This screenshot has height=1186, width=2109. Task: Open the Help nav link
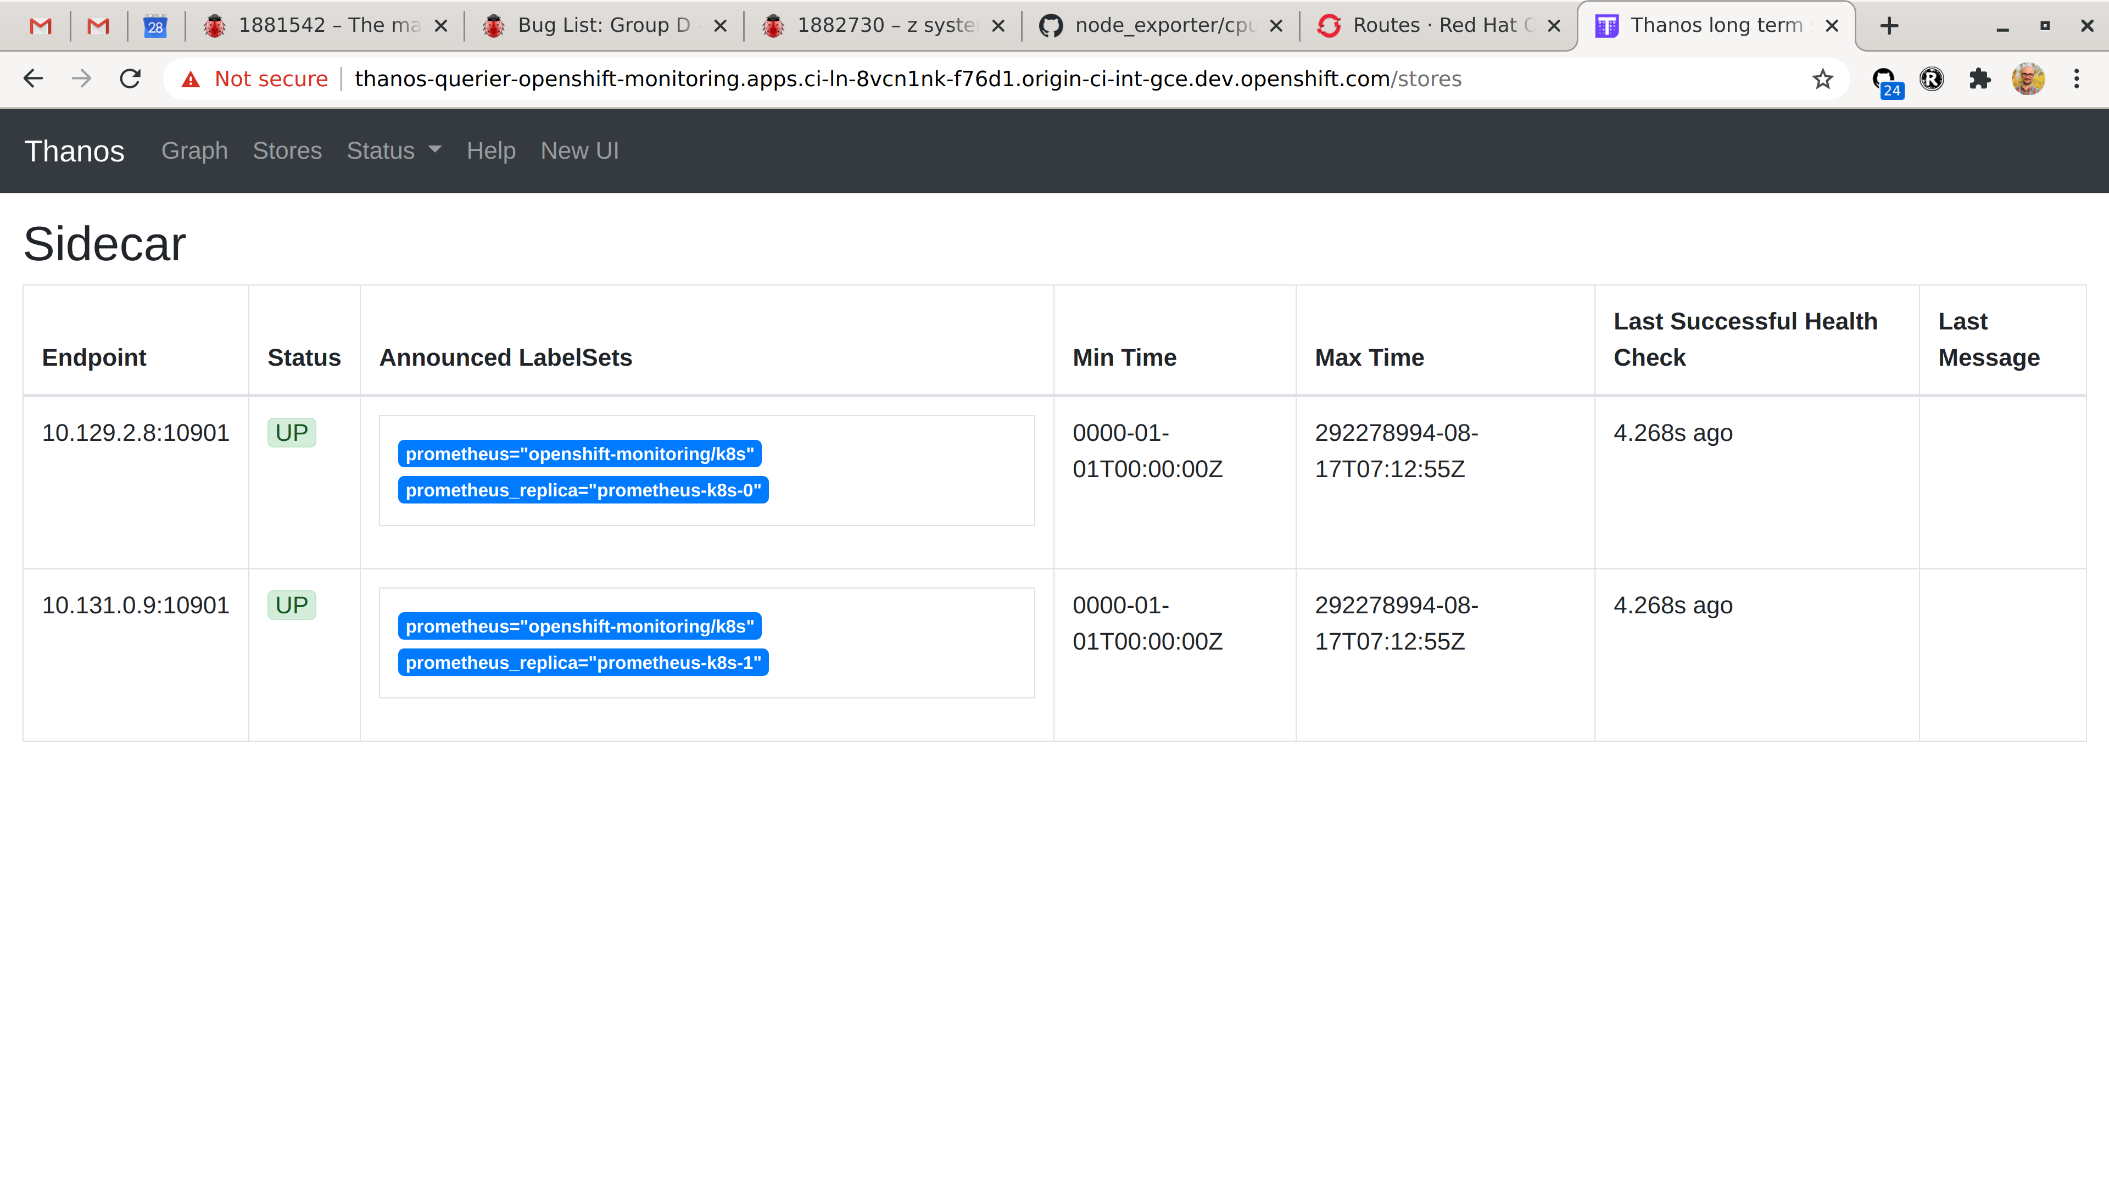(491, 150)
